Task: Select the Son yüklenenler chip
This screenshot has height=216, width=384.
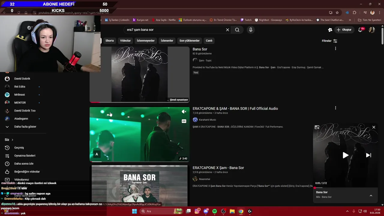Action: point(189,40)
